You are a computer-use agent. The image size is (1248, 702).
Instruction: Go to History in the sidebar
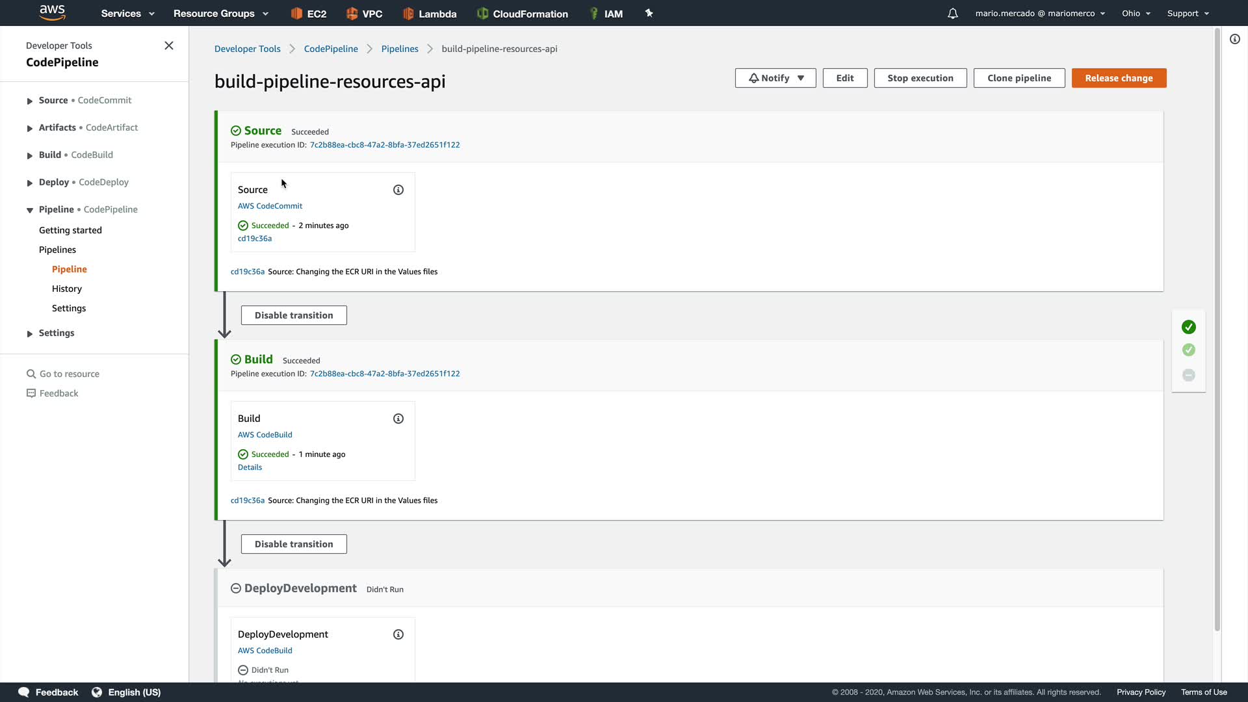pos(67,289)
